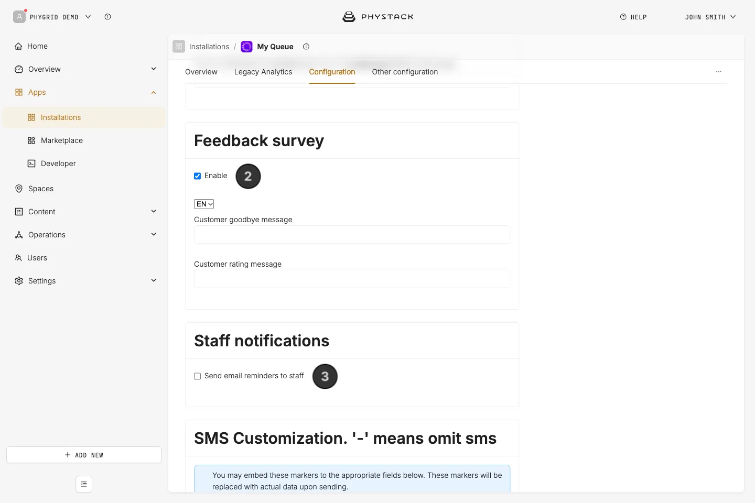The height and width of the screenshot is (503, 755).
Task: Click the Phygrid Demo account avatar icon
Action: pos(19,17)
